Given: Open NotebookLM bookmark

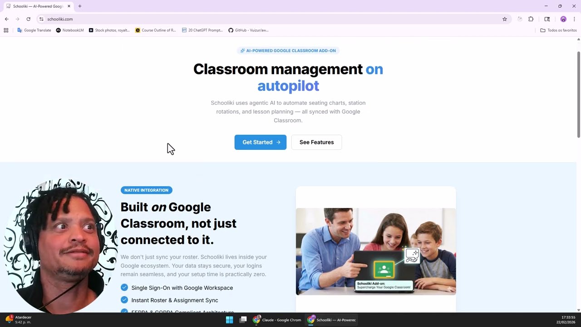Looking at the screenshot, I should pyautogui.click(x=70, y=30).
